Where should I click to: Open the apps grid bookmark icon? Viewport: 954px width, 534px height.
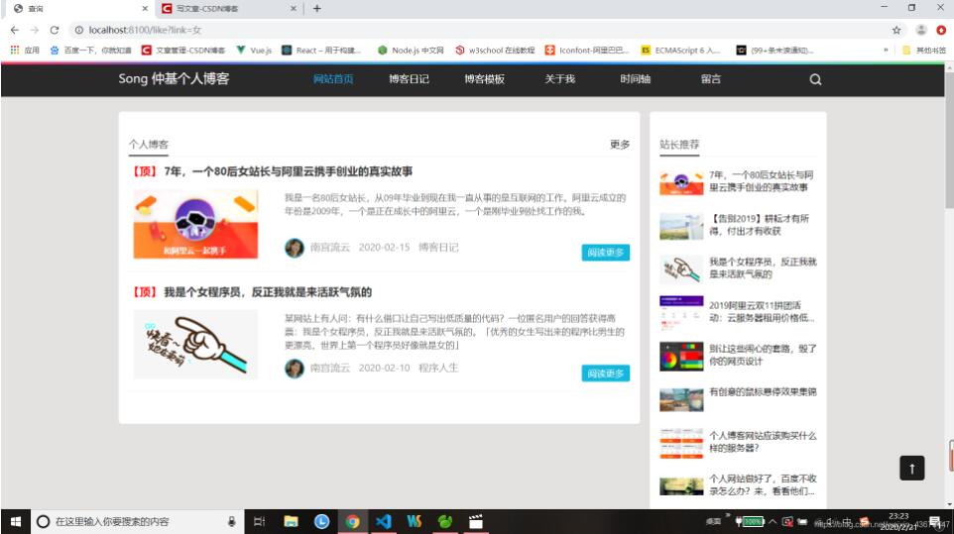click(x=15, y=50)
